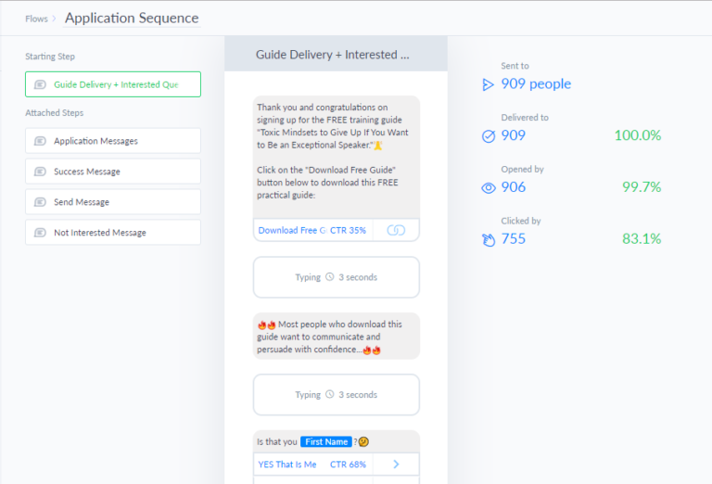712x484 pixels.
Task: Click the link icon beside Download Free Guide
Action: point(396,230)
